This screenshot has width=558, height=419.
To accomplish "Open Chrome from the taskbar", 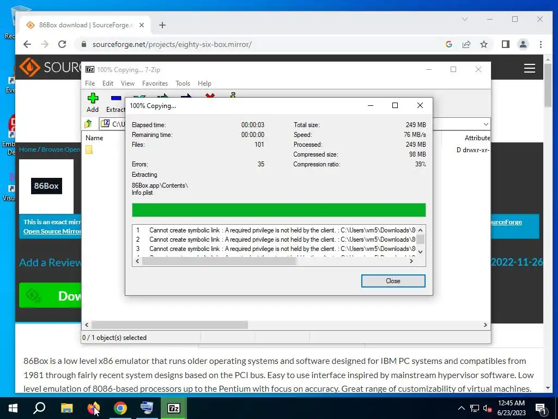I will pyautogui.click(x=120, y=408).
